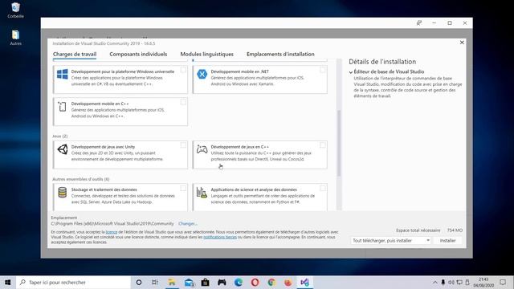
Task: Open the Tout télécharger, puis installer dropdown
Action: click(391, 241)
